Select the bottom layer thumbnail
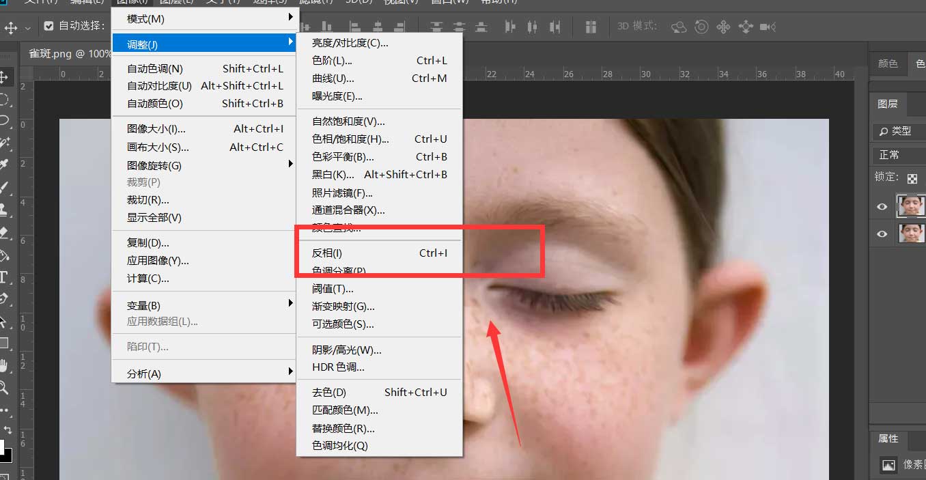Image resolution: width=926 pixels, height=480 pixels. pos(910,234)
